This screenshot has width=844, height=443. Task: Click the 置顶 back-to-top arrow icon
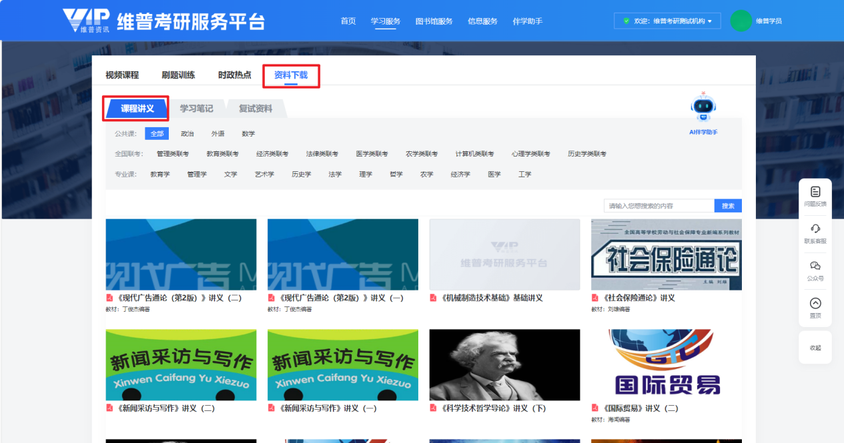click(x=815, y=304)
